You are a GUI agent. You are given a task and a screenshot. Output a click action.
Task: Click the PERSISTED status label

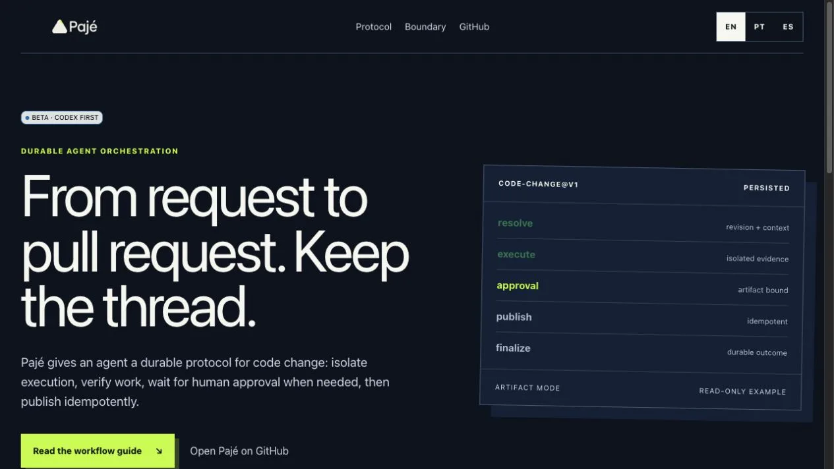(767, 188)
